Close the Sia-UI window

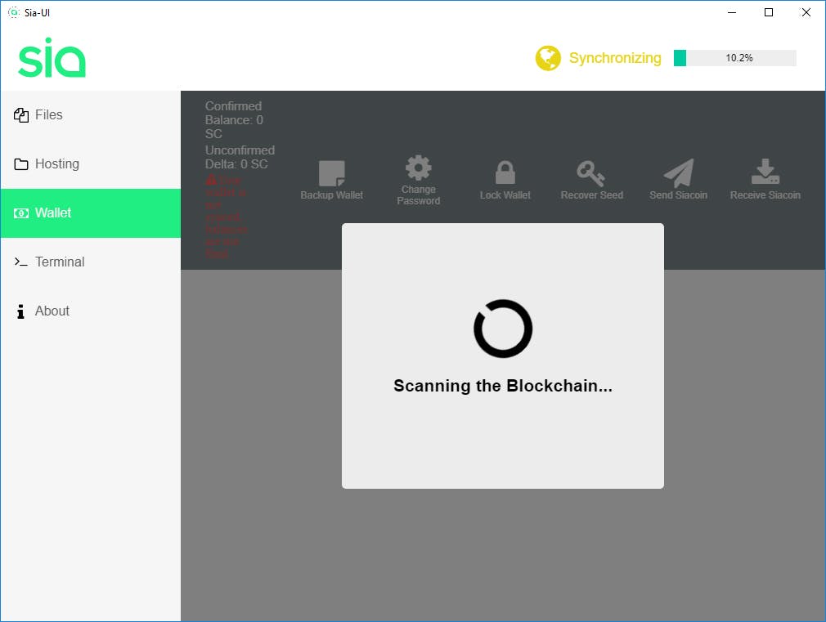[806, 12]
